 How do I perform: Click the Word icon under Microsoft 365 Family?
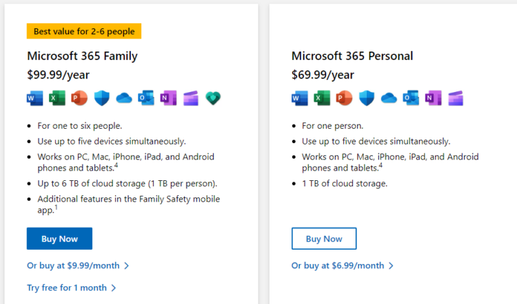[x=35, y=98]
